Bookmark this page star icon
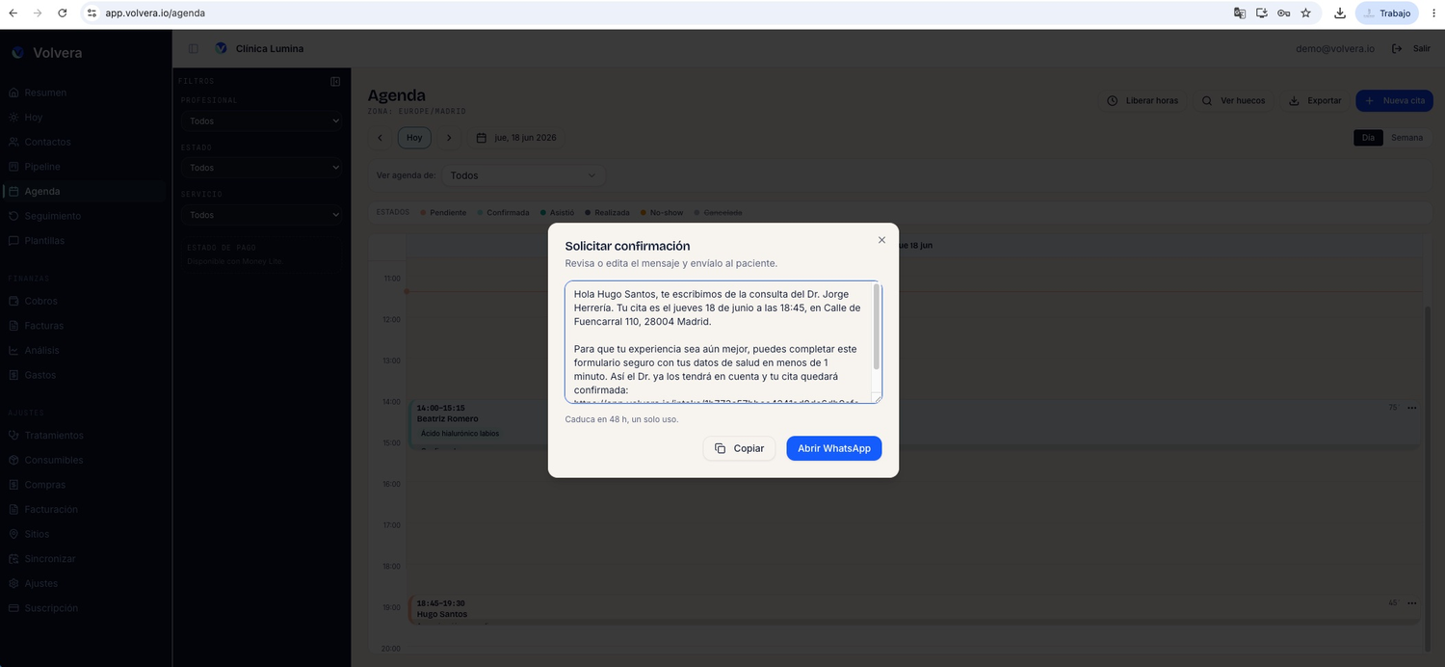Viewport: 1445px width, 667px height. (1305, 13)
